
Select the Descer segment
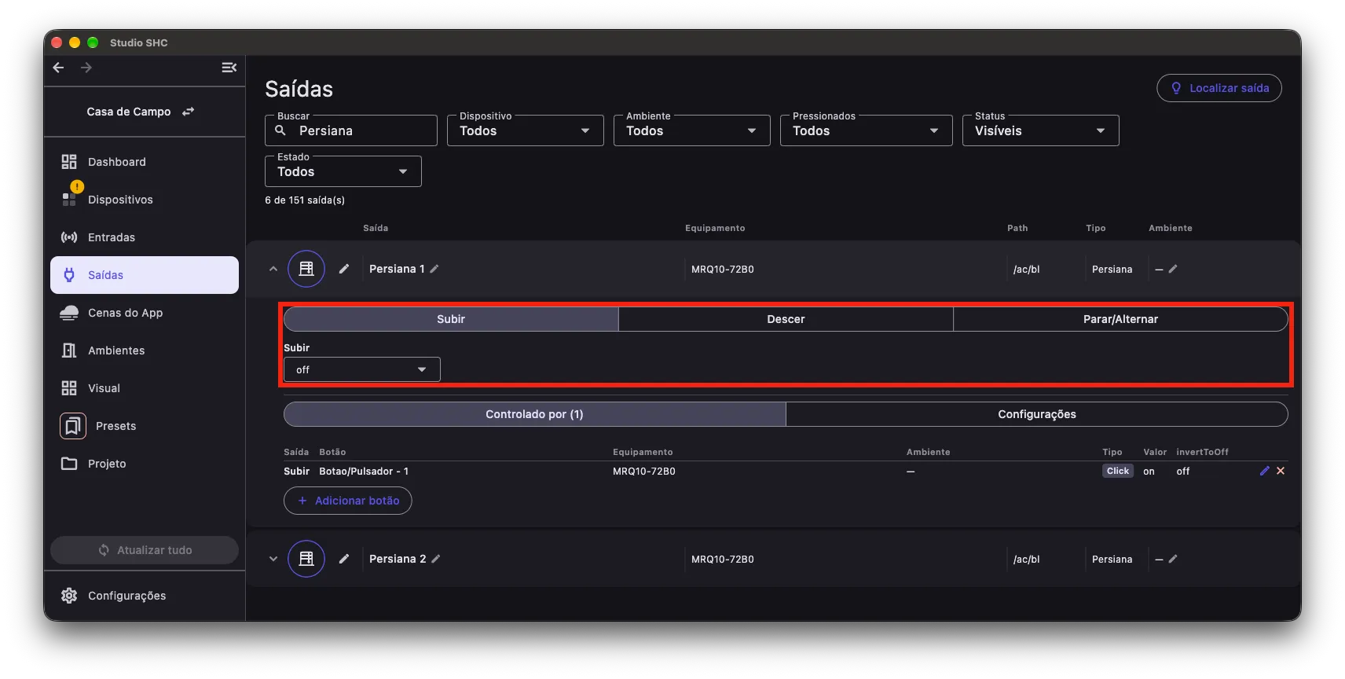pos(786,319)
